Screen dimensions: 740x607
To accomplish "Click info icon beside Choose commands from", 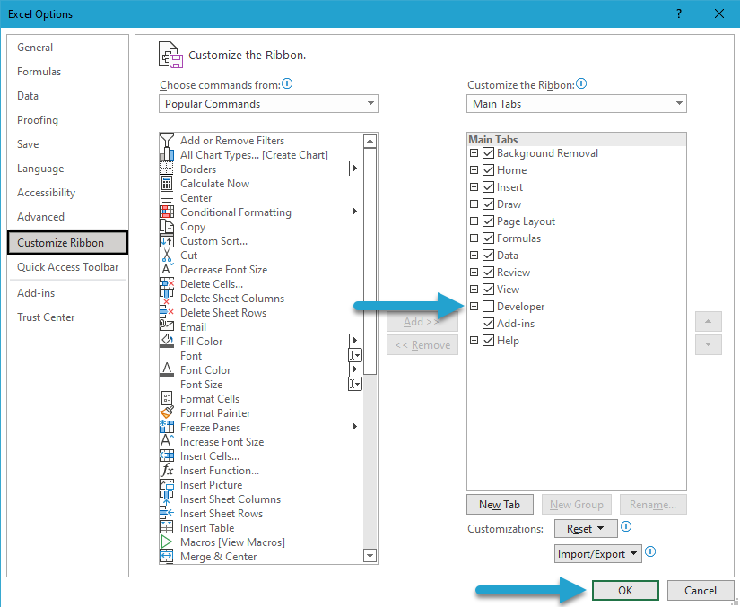I will 287,84.
